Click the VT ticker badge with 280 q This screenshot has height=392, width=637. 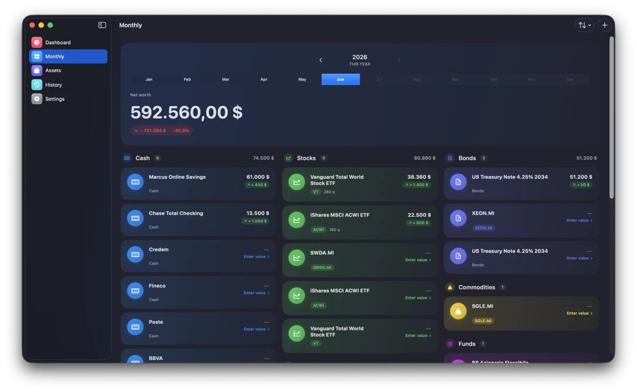coord(316,192)
